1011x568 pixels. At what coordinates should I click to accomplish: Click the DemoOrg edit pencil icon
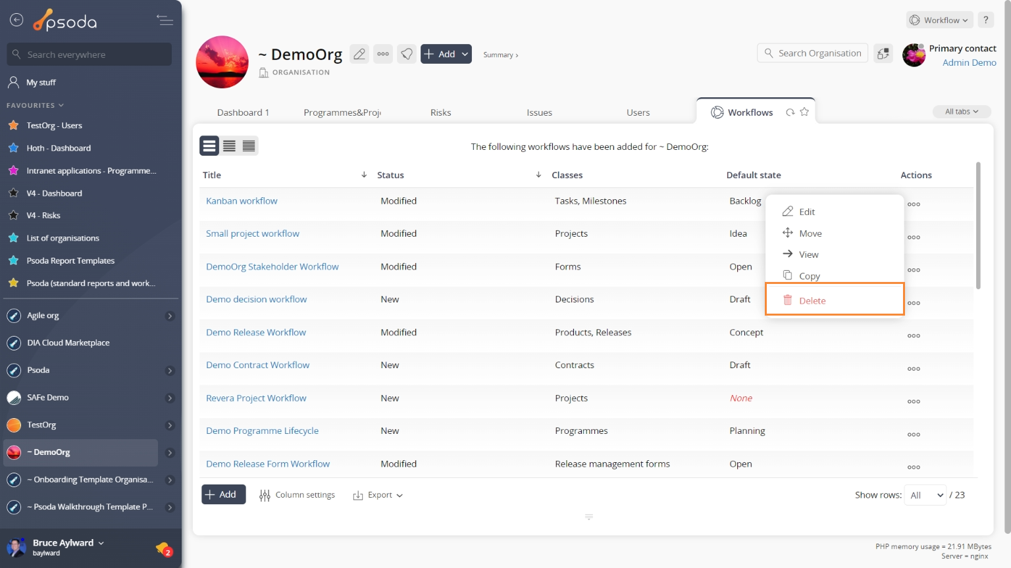click(x=359, y=54)
